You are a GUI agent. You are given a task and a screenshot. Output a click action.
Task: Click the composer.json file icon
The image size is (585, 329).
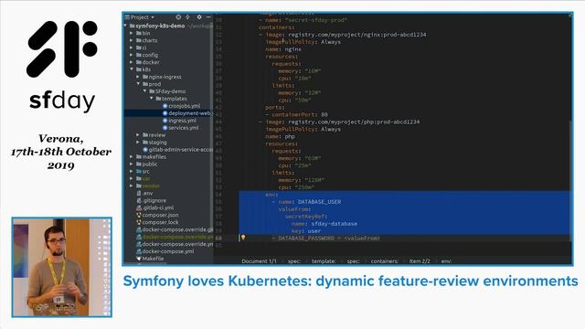click(139, 216)
